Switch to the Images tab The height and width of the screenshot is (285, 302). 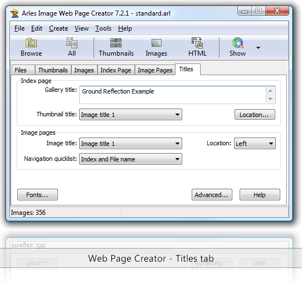[84, 70]
